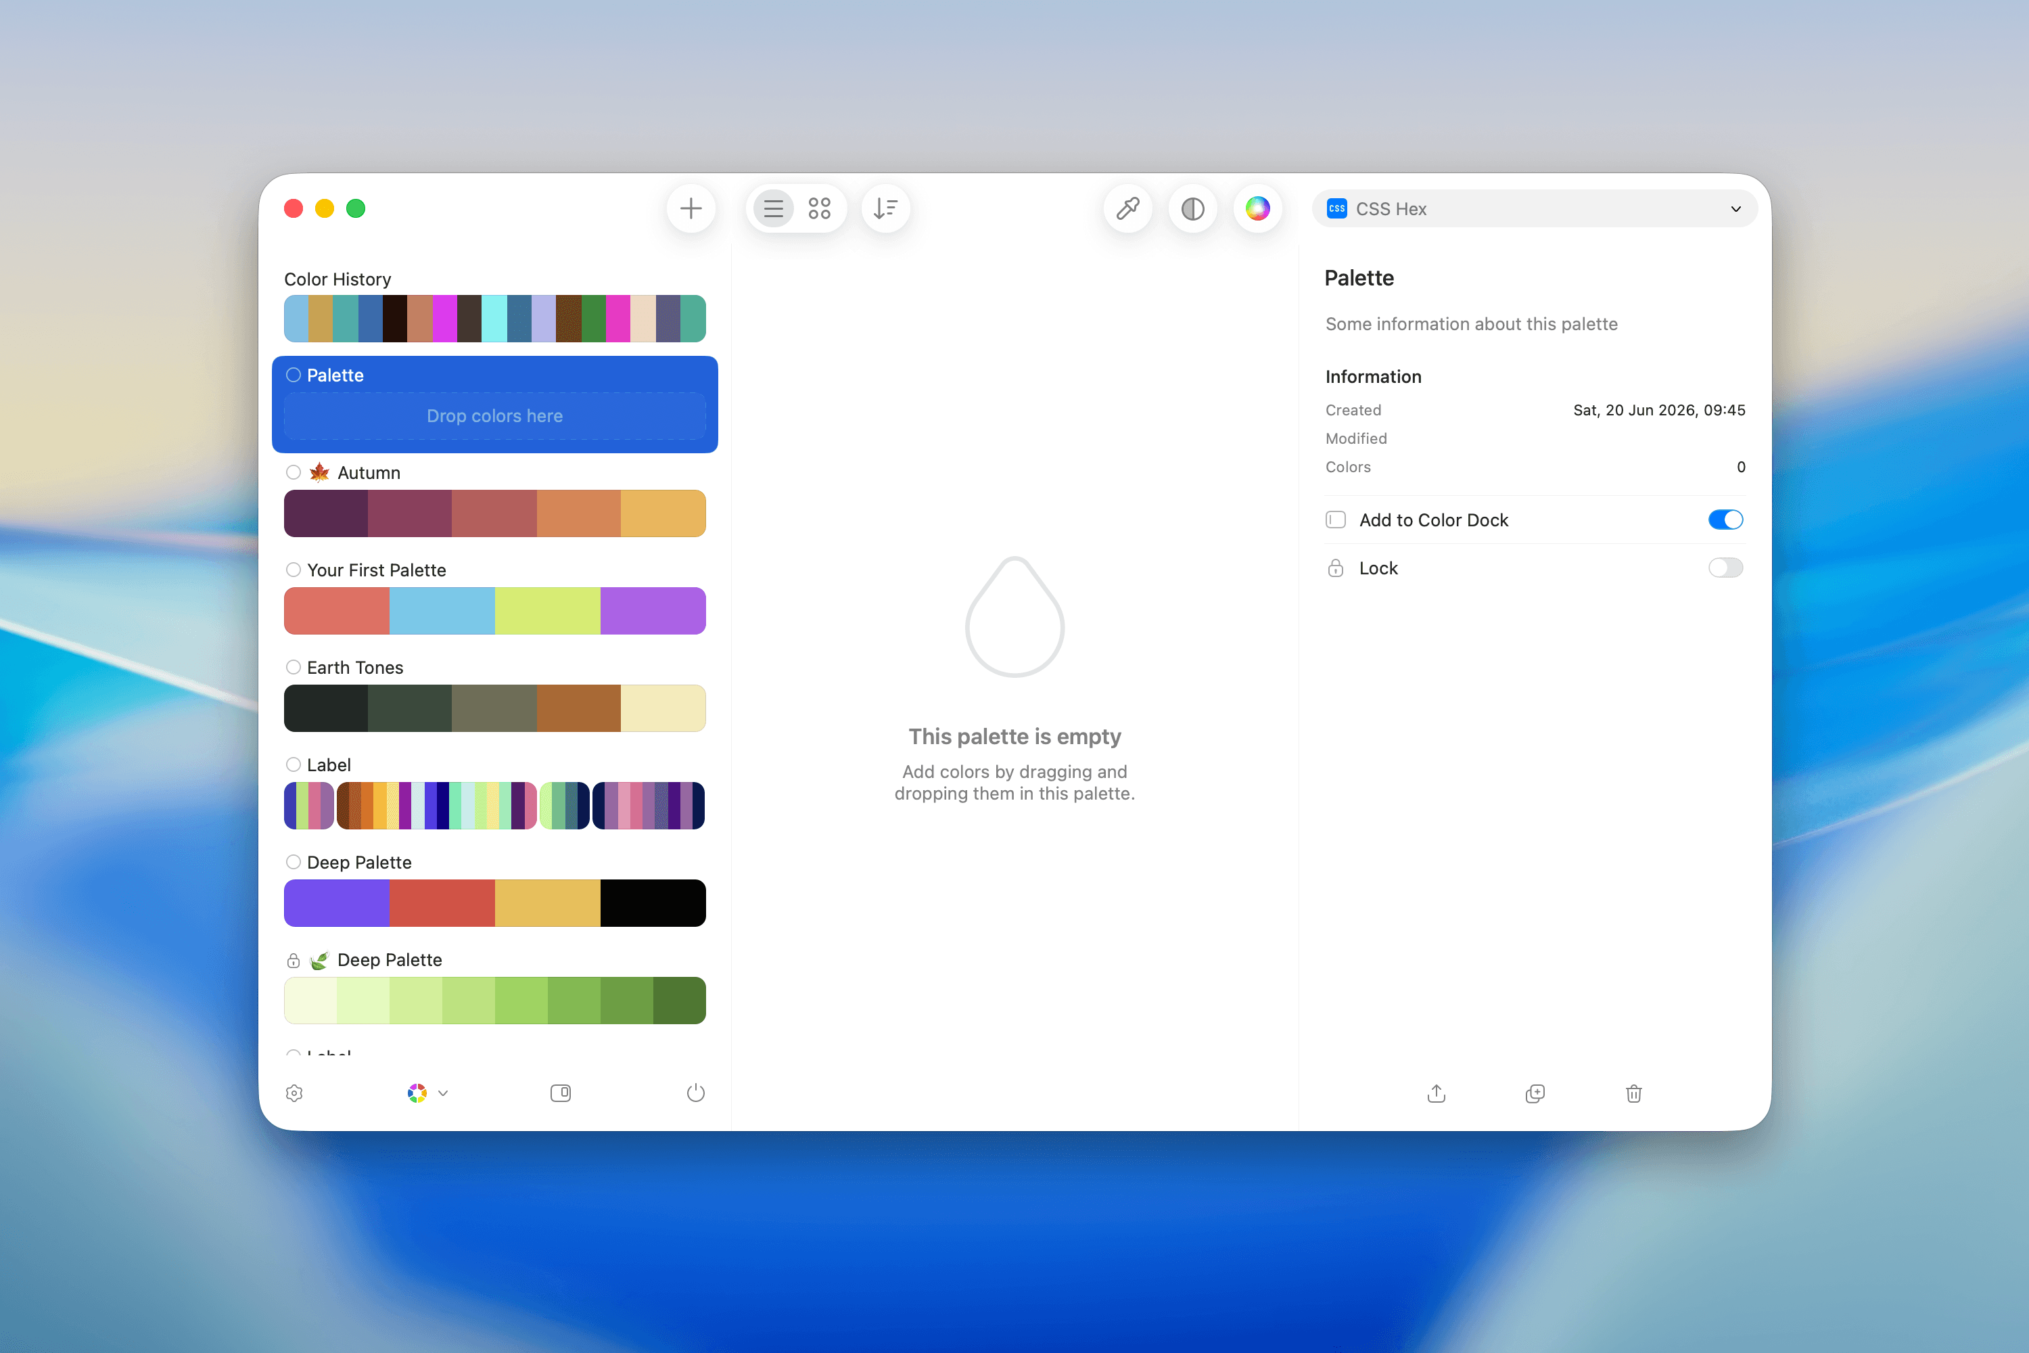Click the empty palette droplet placeholder
The image size is (2029, 1353).
(x=1014, y=617)
